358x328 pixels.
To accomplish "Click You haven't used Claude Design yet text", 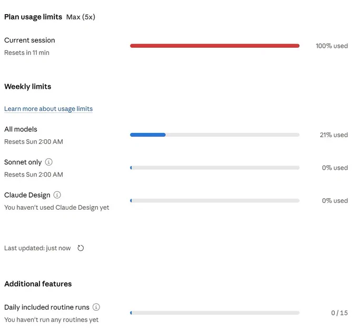I will click(x=57, y=208).
